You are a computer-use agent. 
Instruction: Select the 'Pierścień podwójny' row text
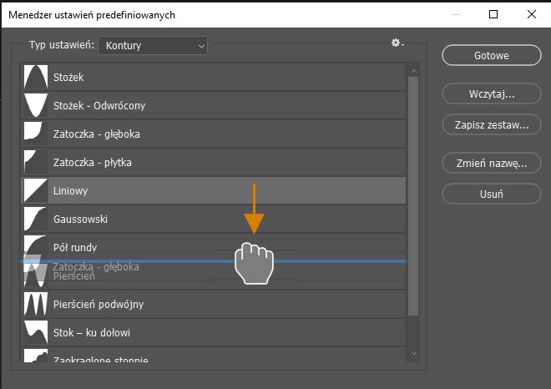[x=99, y=305]
